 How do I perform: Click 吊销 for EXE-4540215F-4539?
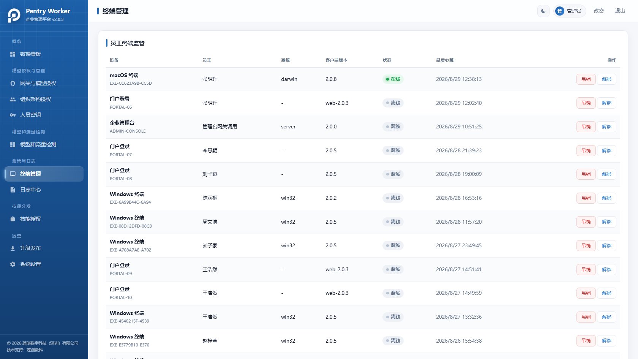[x=586, y=317]
